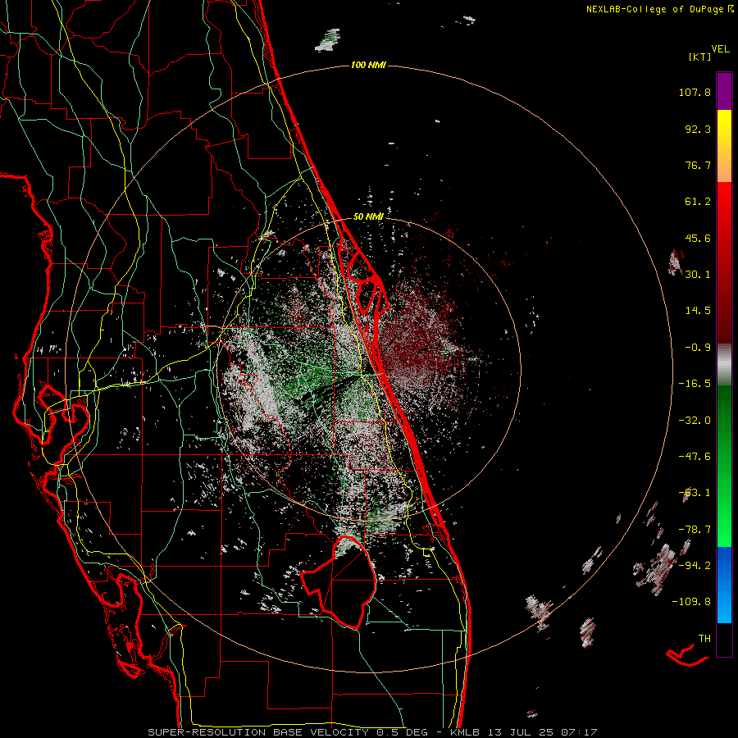Viewport: 738px width, 738px height.
Task: Click the Super-Resolution Base Velocity caption at the bottom
Action: [x=373, y=732]
